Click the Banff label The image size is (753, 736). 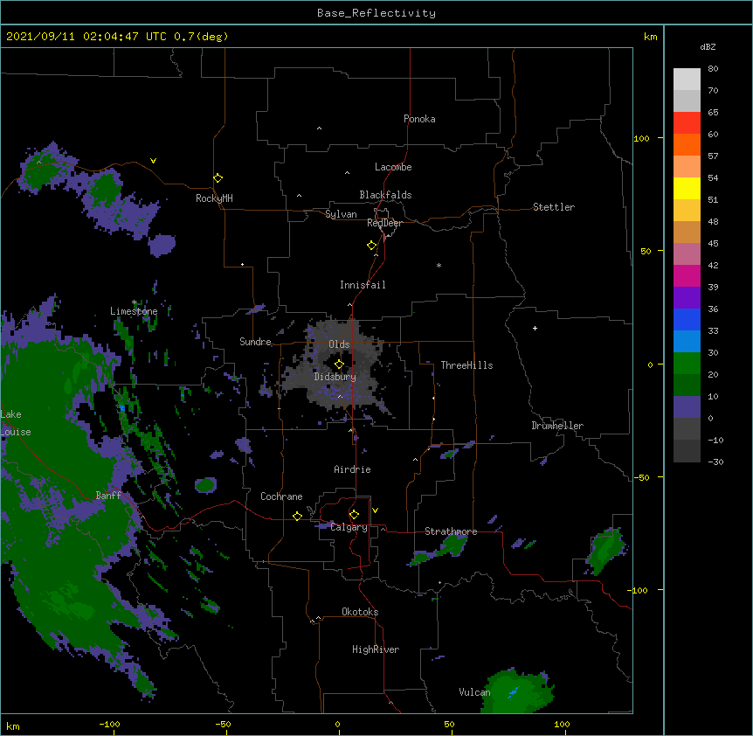[x=108, y=496]
